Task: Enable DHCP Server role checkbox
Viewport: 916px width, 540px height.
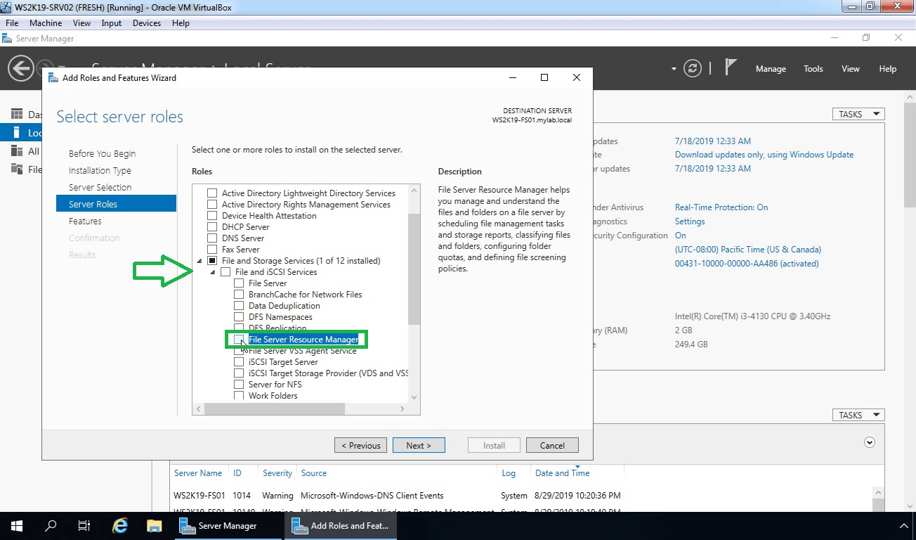Action: pyautogui.click(x=212, y=227)
